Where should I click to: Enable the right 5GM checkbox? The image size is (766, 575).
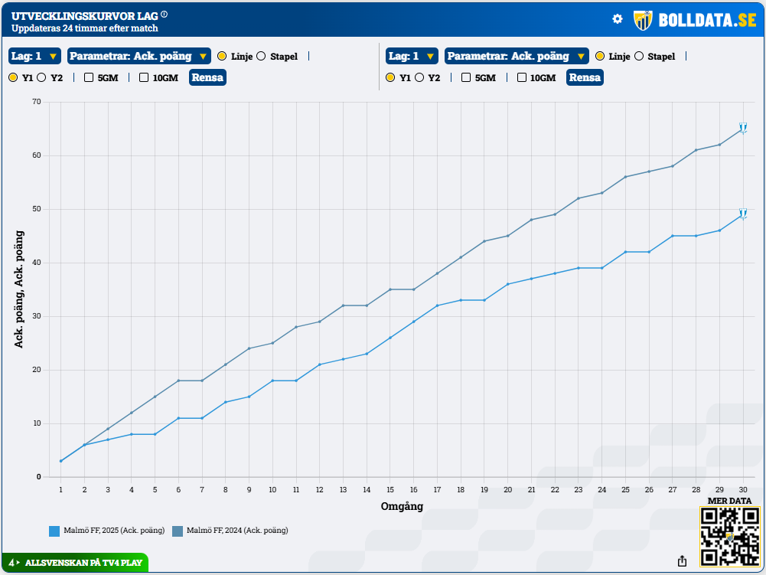(466, 77)
